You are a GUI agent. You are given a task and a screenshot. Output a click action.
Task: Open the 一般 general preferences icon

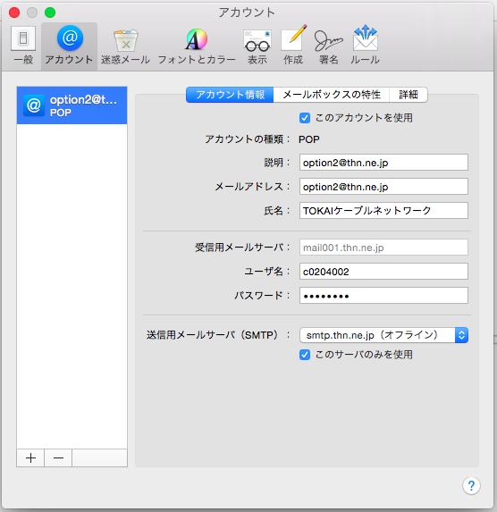(x=23, y=46)
